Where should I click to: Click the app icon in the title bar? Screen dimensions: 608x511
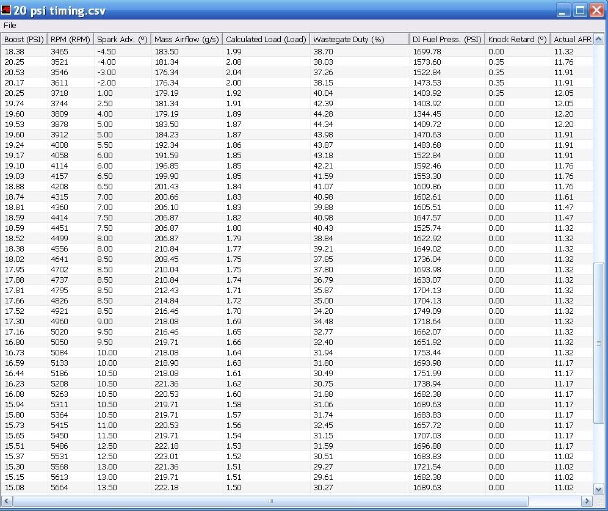click(x=7, y=10)
